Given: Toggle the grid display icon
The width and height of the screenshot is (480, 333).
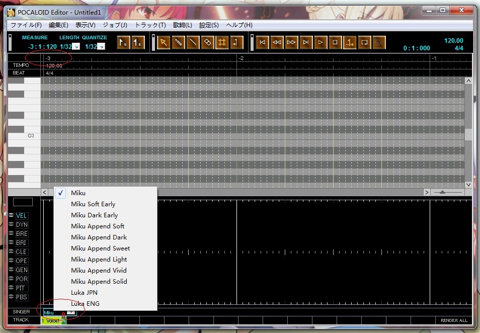Looking at the screenshot, I should (222, 43).
